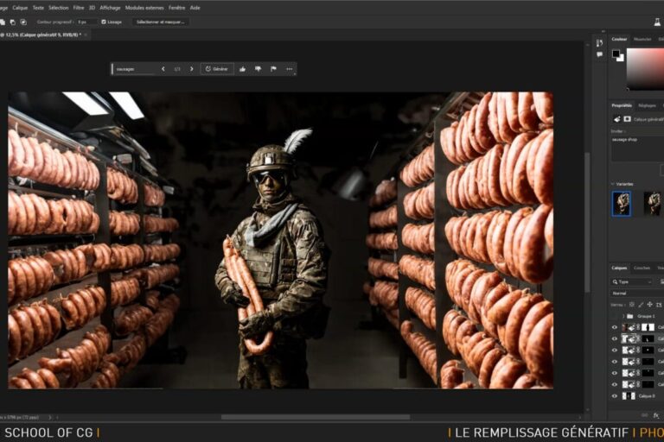Click the lock image pixels brush icon
Image resolution: width=664 pixels, height=442 pixels.
(x=641, y=305)
